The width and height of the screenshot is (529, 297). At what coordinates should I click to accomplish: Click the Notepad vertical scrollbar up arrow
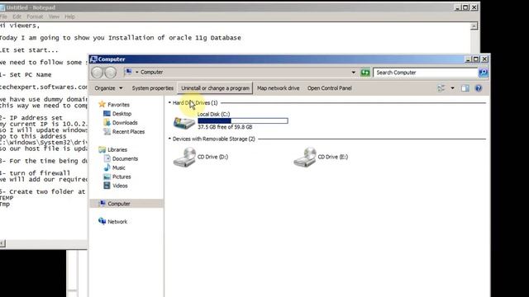pos(474,26)
